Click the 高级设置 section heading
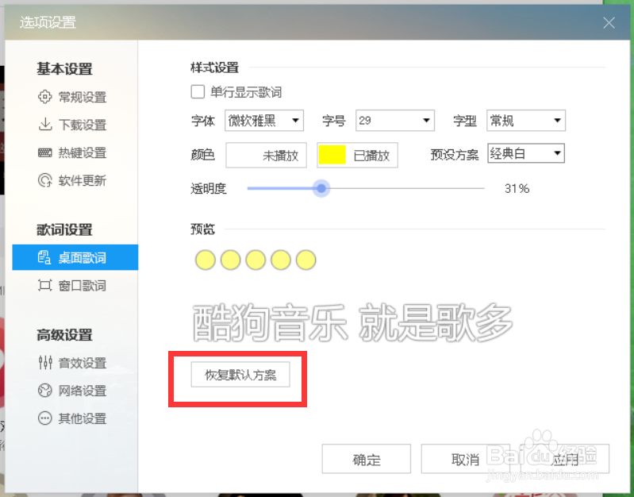Screen dimensions: 634x497 pos(65,335)
